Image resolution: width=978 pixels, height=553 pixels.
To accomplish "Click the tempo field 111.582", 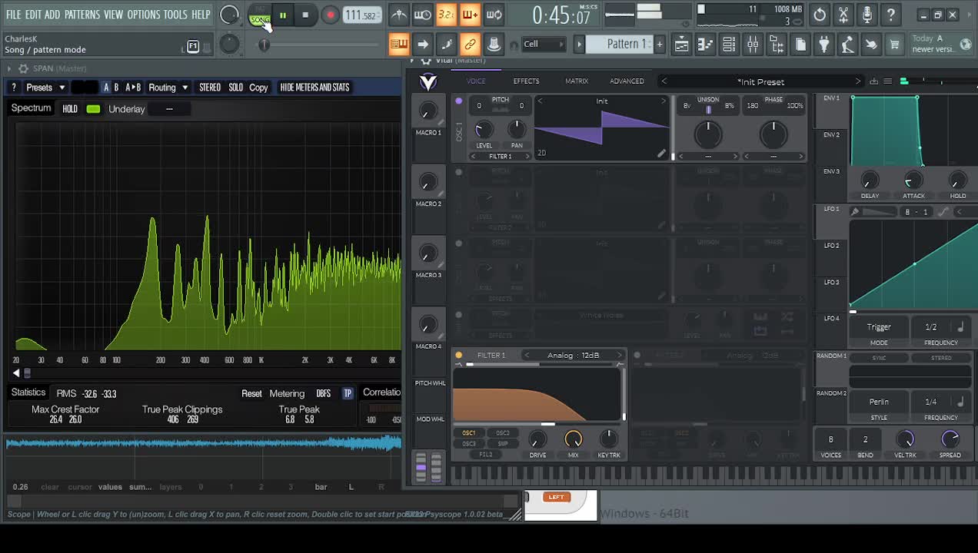I will pyautogui.click(x=362, y=15).
